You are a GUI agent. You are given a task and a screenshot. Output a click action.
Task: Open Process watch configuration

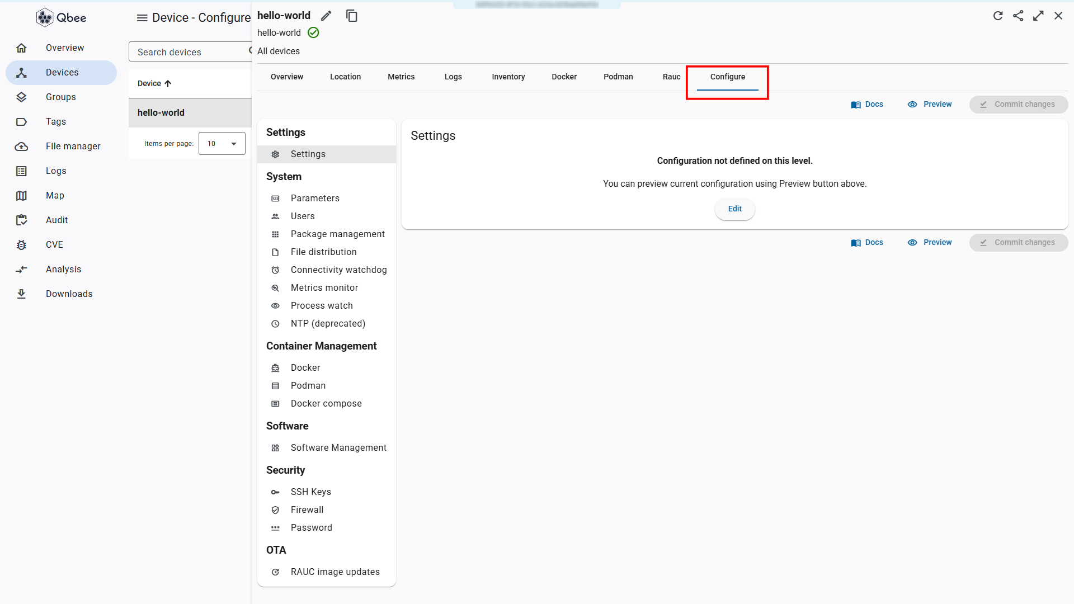tap(327, 306)
